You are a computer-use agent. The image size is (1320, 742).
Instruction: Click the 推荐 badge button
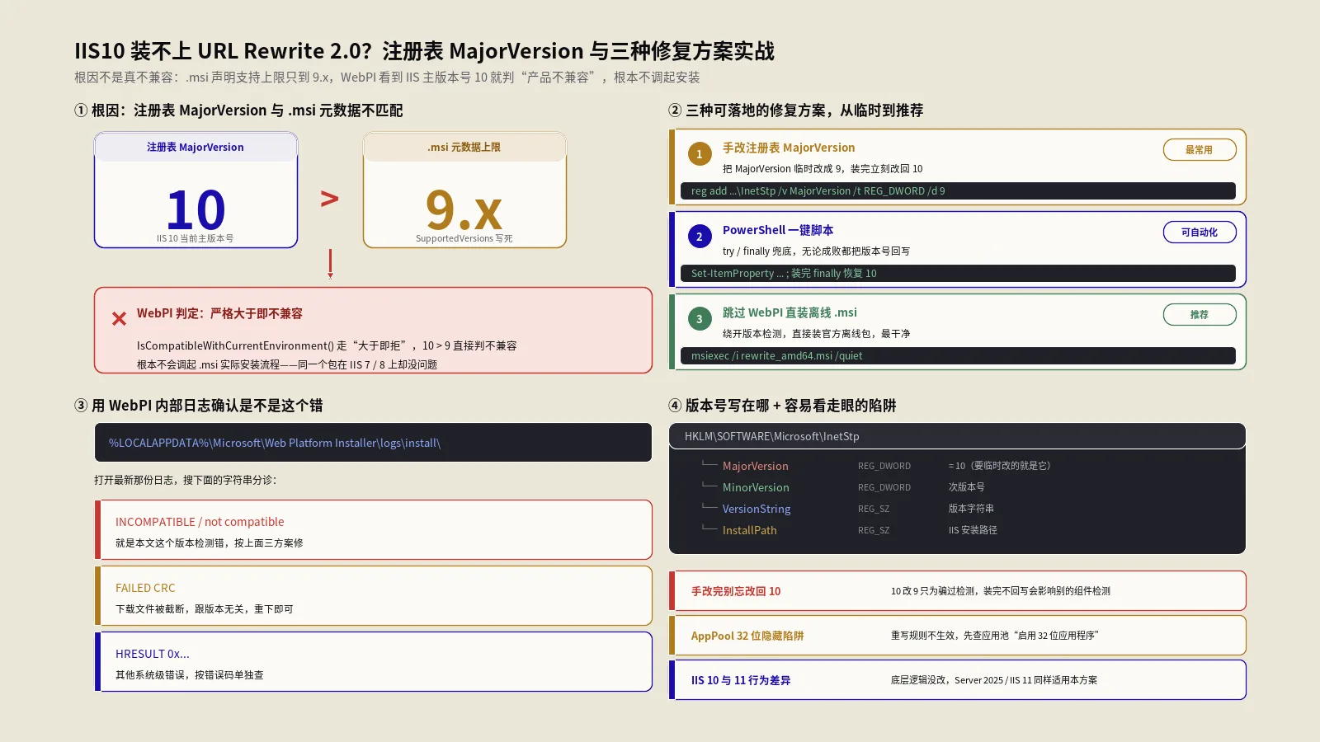pos(1200,315)
